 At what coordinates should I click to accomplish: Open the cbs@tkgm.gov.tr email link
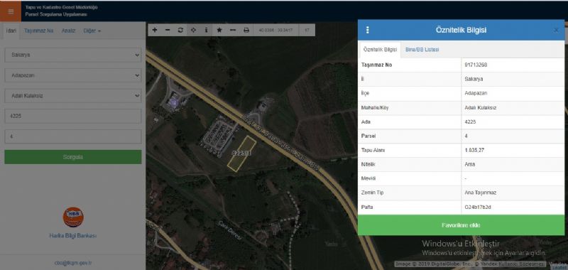[73, 263]
